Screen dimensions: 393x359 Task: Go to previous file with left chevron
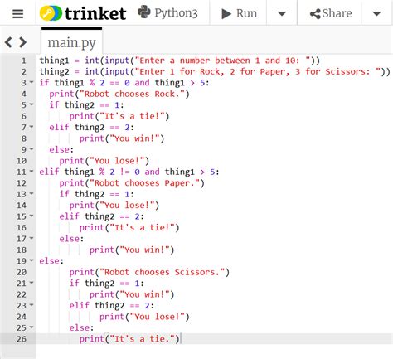tap(8, 42)
